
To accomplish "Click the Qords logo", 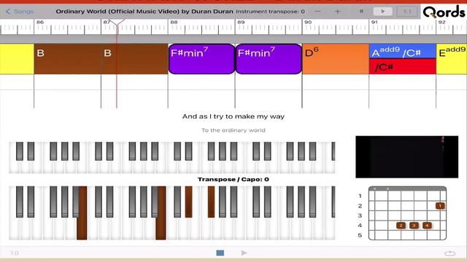I will (444, 12).
